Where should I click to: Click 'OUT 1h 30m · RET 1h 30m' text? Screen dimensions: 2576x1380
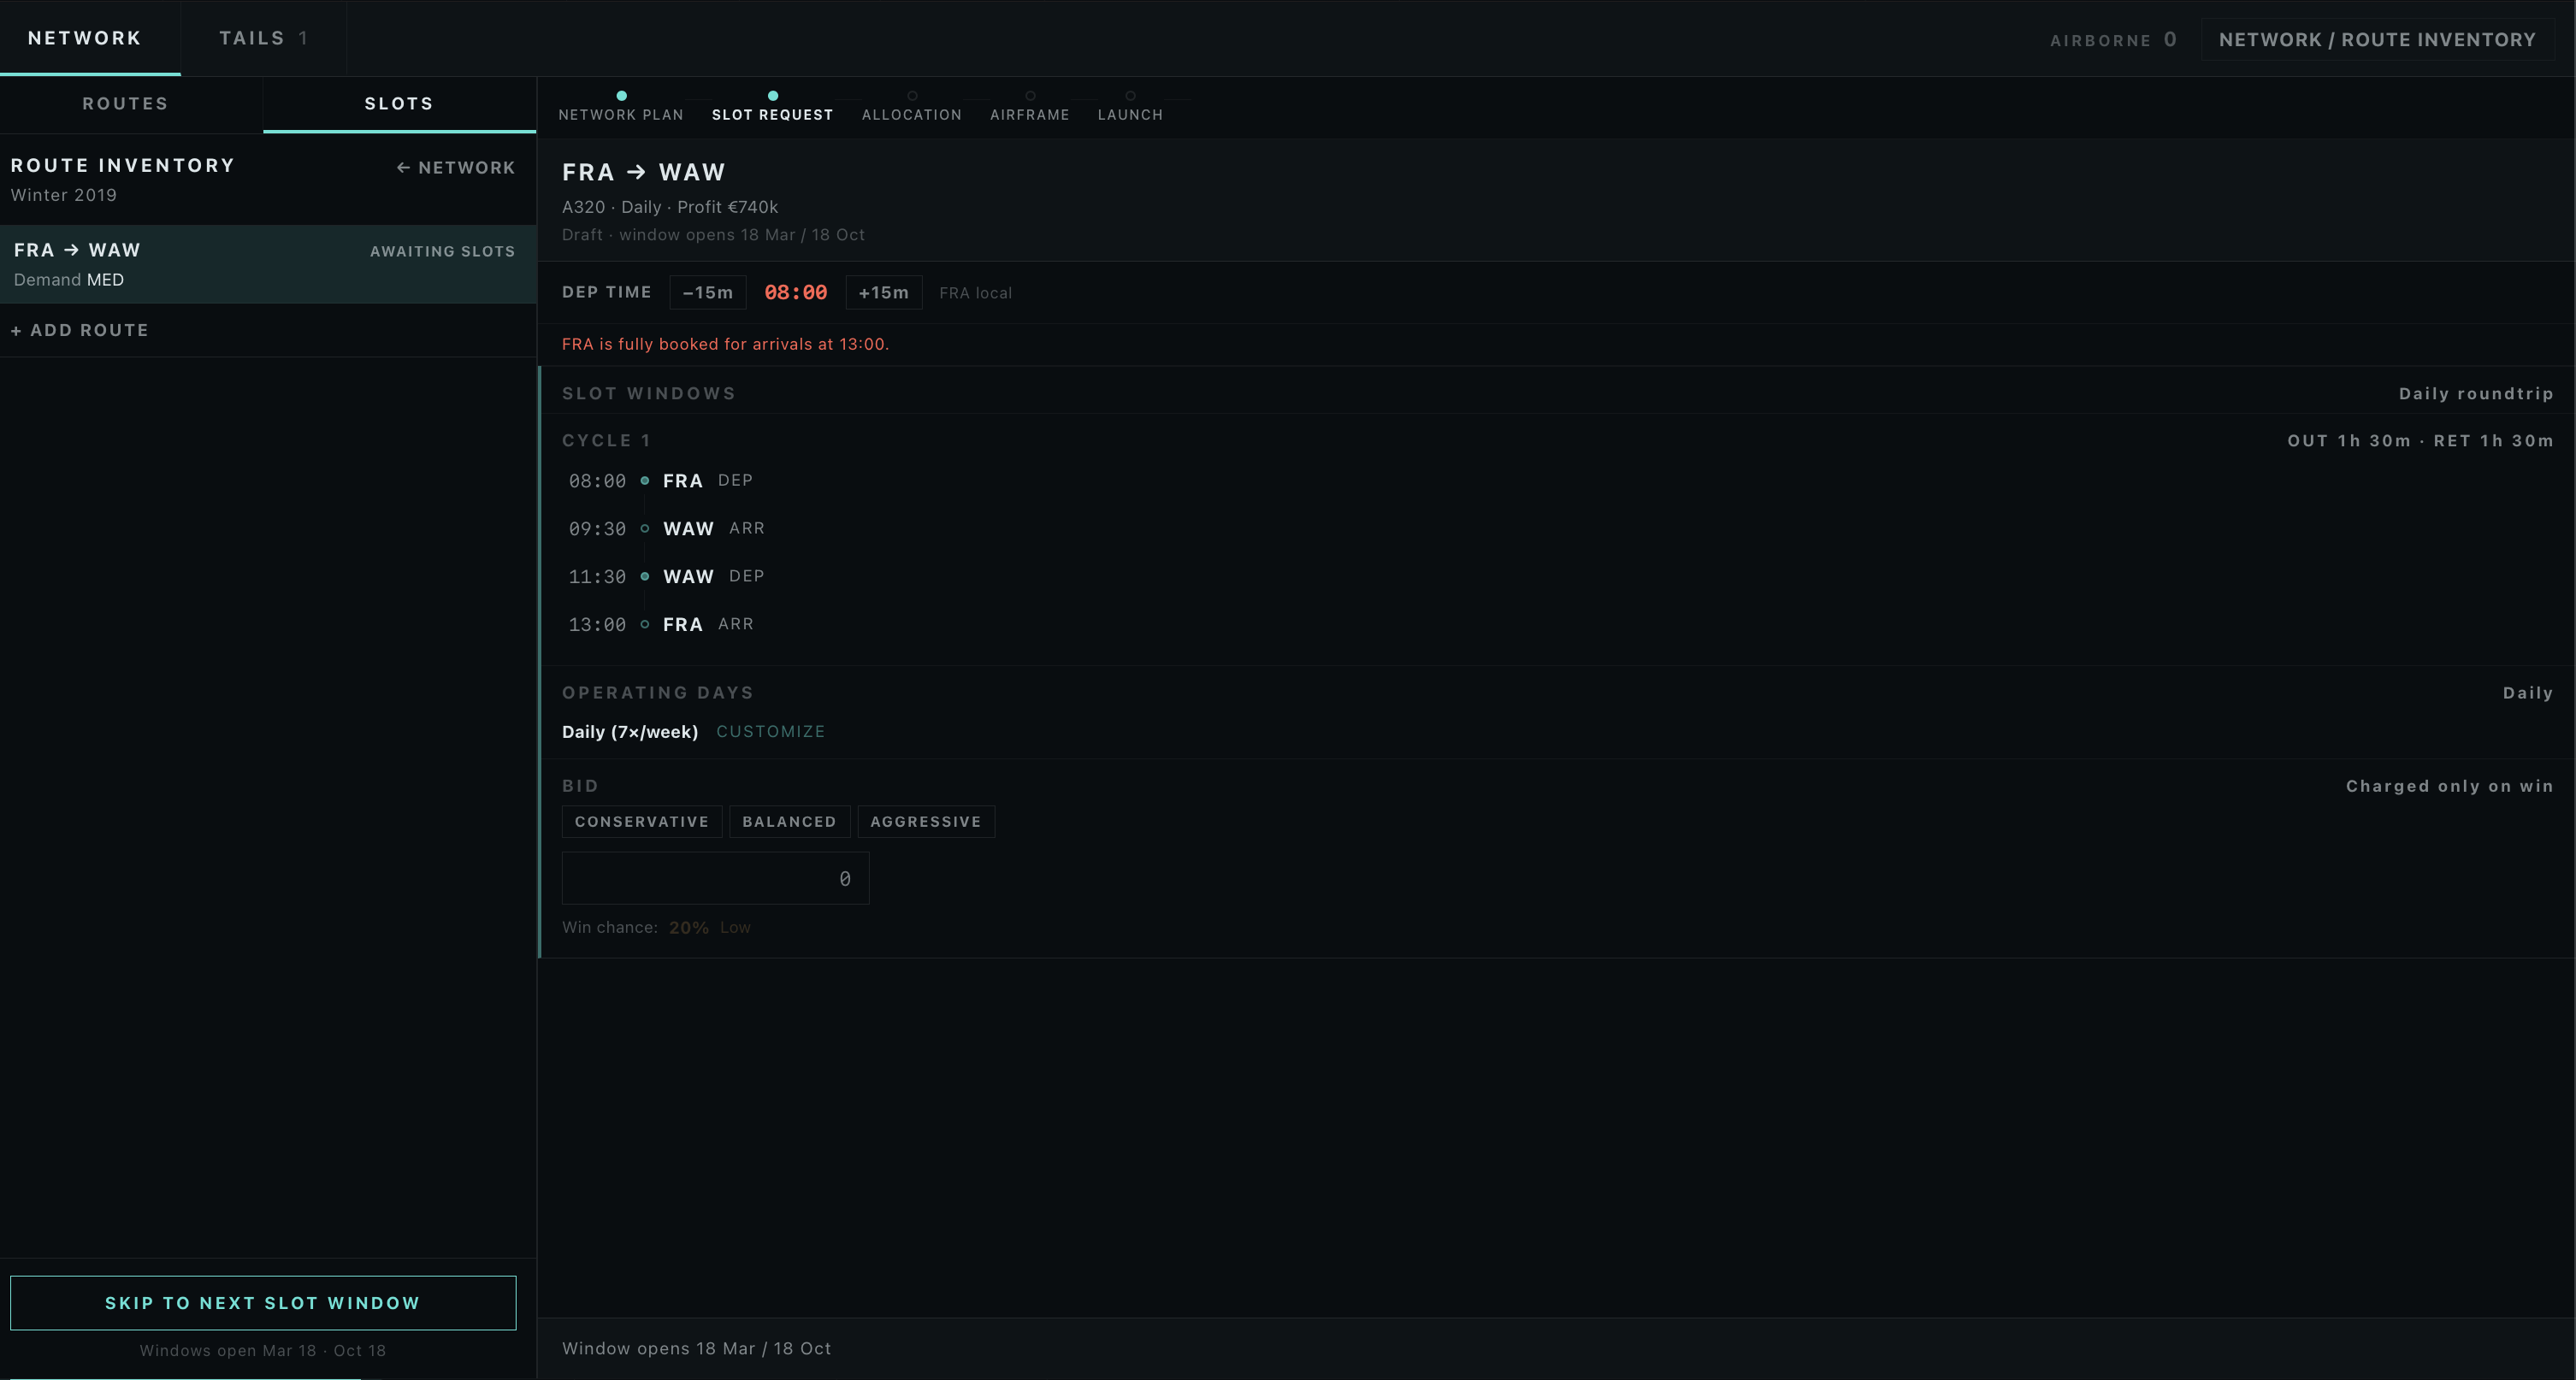[x=2420, y=441]
